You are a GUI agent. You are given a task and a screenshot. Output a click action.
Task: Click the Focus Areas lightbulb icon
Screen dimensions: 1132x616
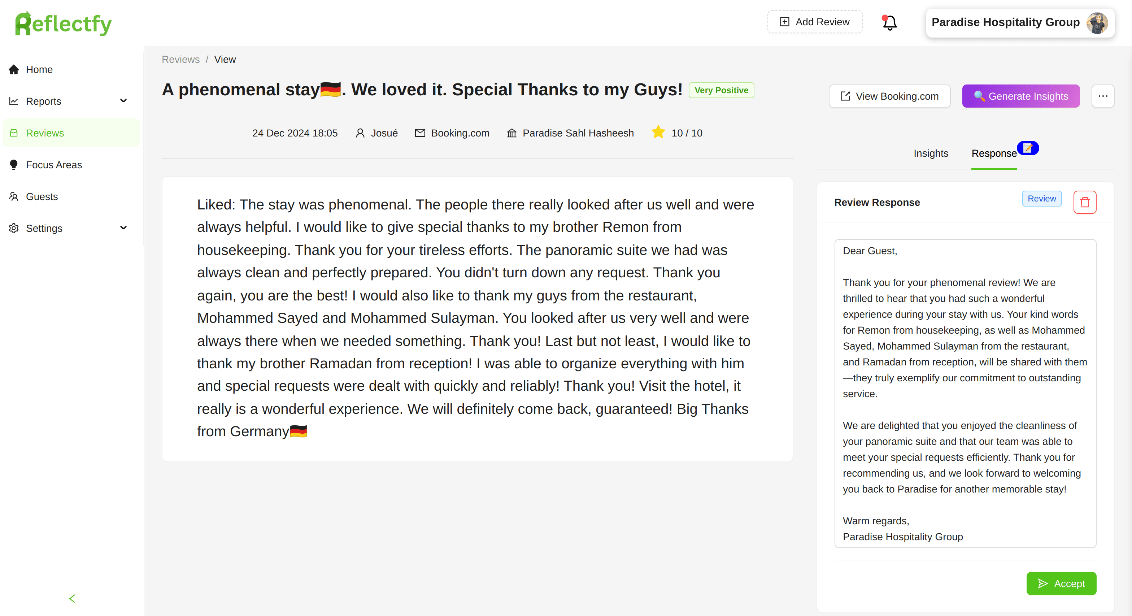click(14, 165)
